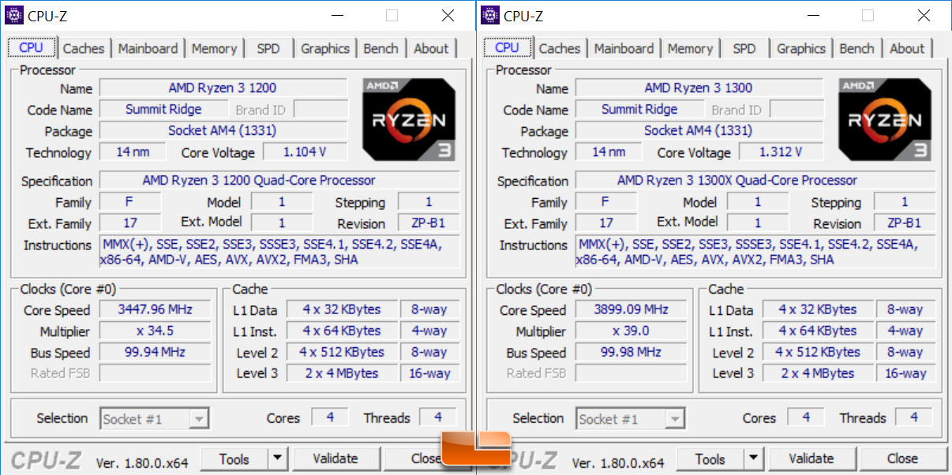952x475 pixels.
Task: Open the Socket #1 selection dropdown on right window
Action: click(x=673, y=418)
